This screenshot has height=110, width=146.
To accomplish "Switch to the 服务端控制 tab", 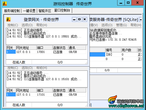I will (12, 11).
